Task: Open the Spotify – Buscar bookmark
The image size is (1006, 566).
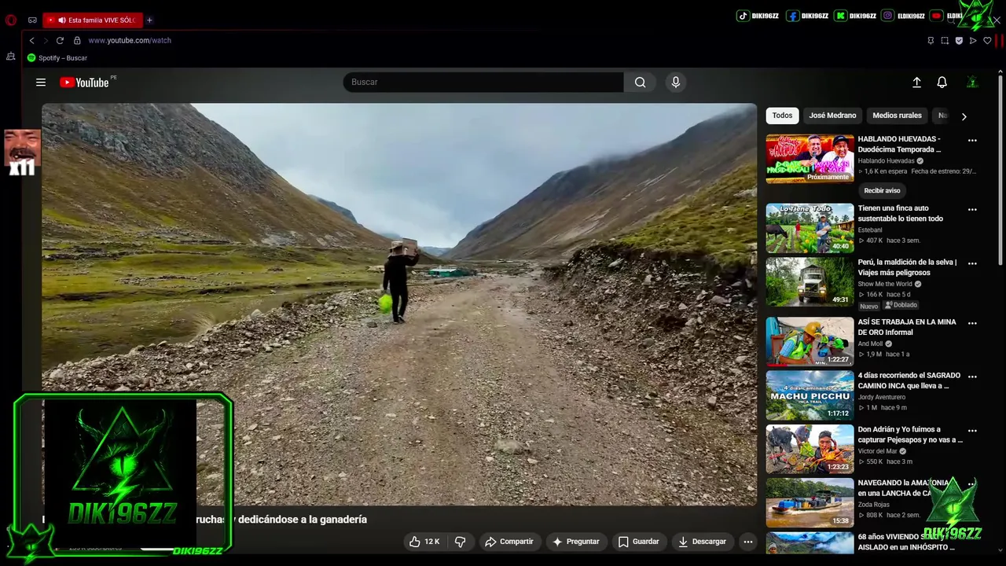Action: tap(57, 58)
